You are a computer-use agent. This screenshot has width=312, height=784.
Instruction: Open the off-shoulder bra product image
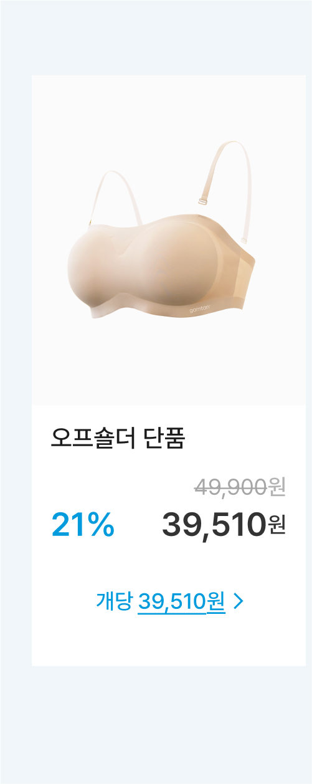169,241
